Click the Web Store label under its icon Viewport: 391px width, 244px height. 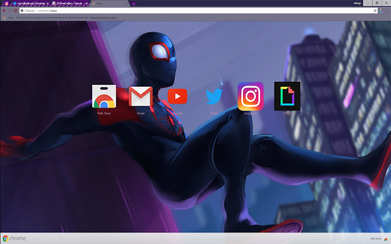104,113
